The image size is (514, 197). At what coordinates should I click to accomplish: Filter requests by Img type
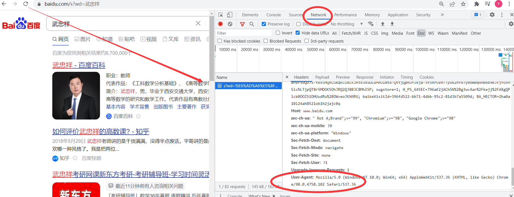(384, 33)
